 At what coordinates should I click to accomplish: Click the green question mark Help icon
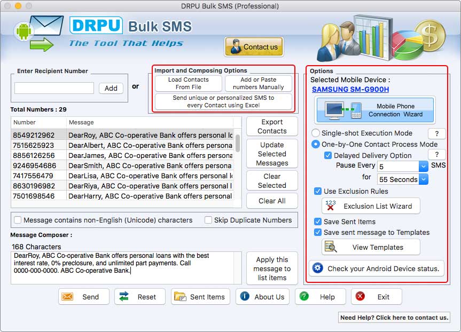(304, 296)
